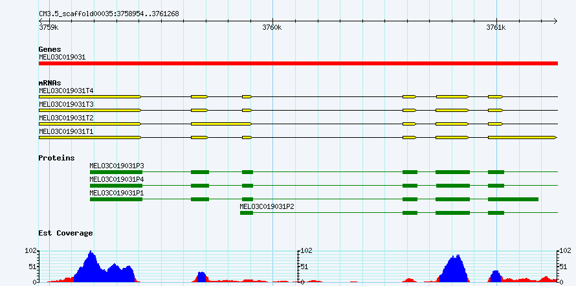Click the MELO3C019031P4 protein label
Viewport: 576px width, 286px height.
[116, 179]
